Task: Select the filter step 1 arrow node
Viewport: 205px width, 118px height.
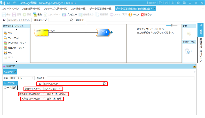Action: (103, 32)
